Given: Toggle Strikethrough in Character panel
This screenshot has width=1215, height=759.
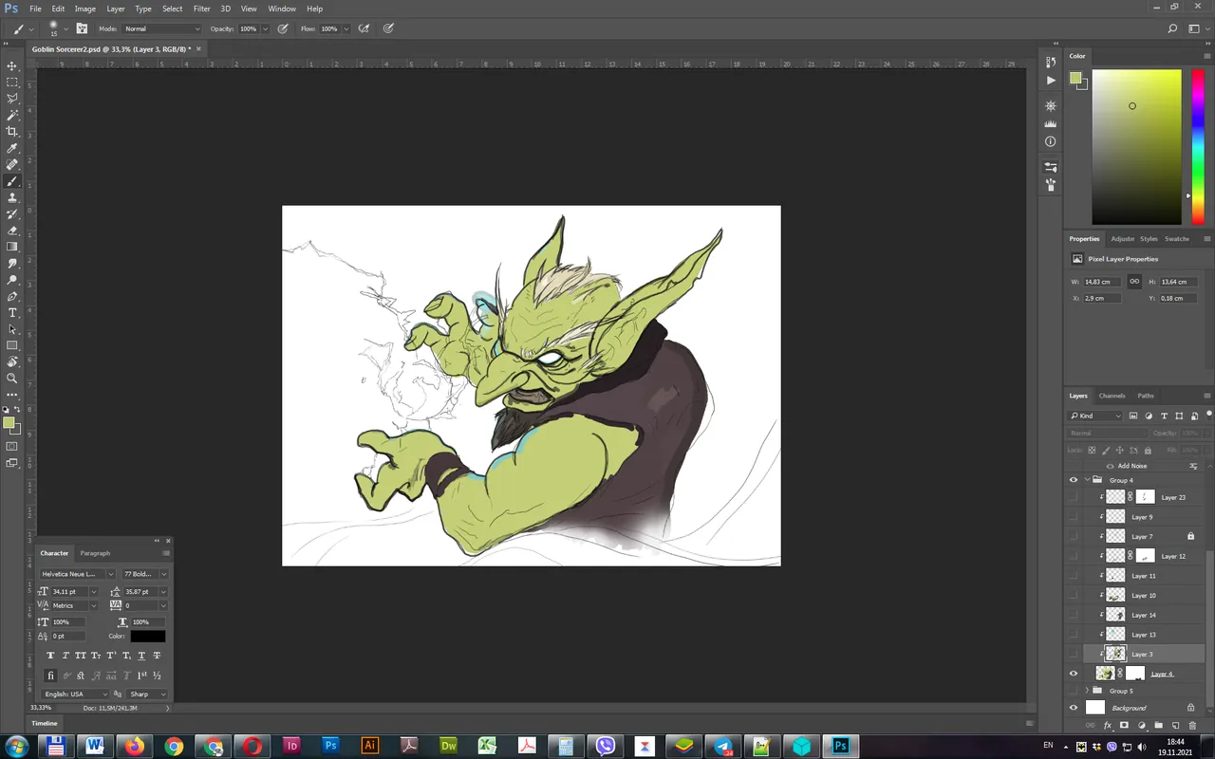Looking at the screenshot, I should 157,656.
